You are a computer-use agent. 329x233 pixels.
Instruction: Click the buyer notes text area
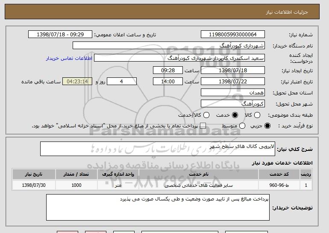pos(158,207)
